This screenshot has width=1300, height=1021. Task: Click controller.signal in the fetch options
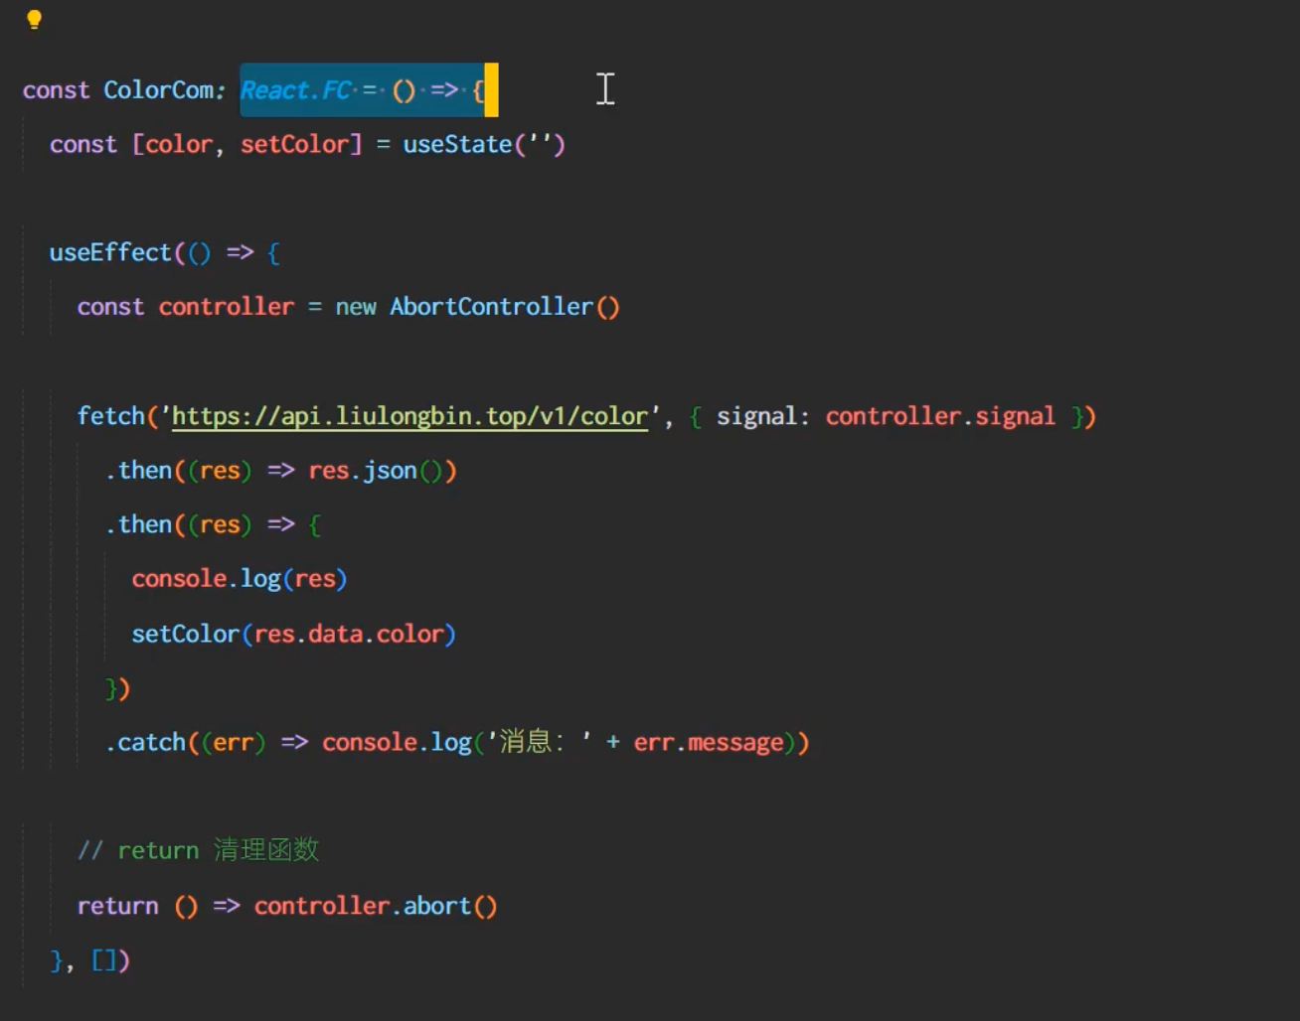939,416
